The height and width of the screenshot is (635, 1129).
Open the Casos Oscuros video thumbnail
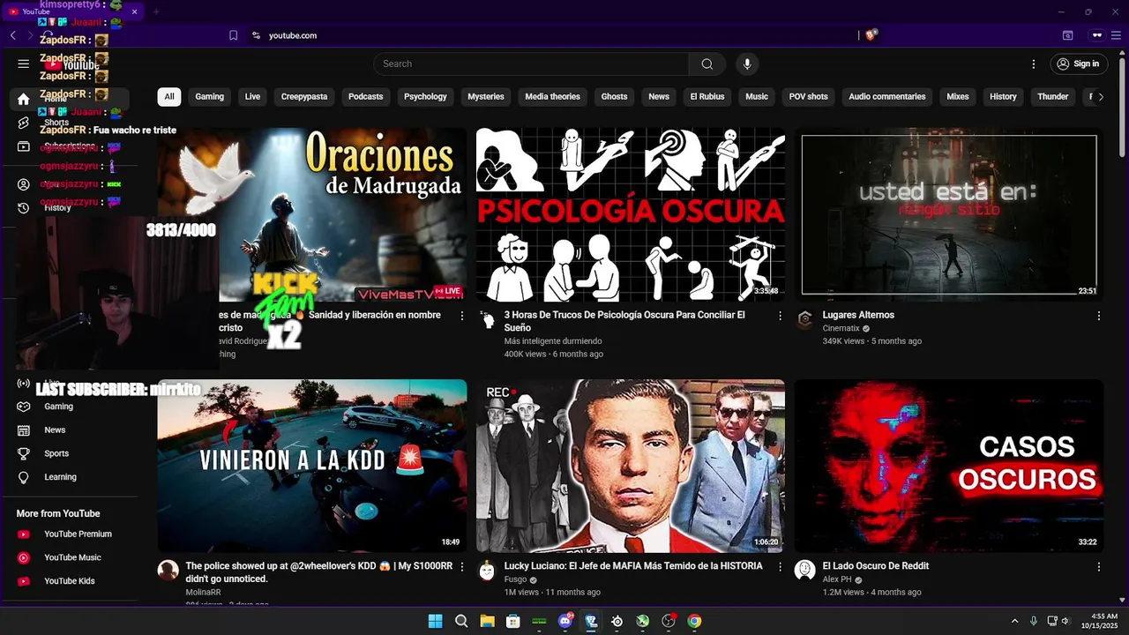(x=949, y=466)
